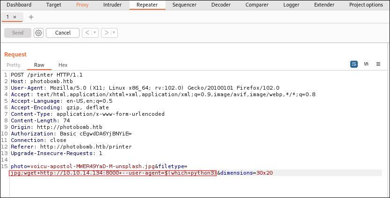Click the Request panel heading
This screenshot has height=198, width=390.
[x=15, y=55]
